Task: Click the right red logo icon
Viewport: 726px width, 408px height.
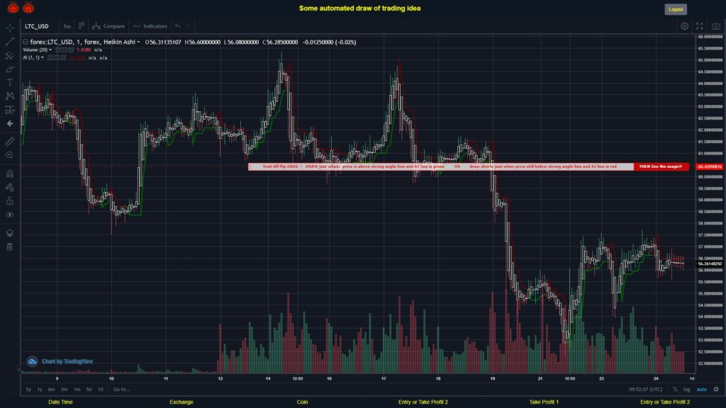Action: [x=28, y=8]
